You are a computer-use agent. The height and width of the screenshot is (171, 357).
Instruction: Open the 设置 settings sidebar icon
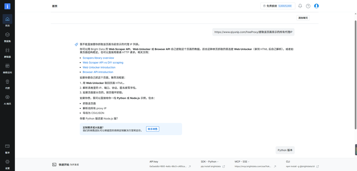(7, 162)
